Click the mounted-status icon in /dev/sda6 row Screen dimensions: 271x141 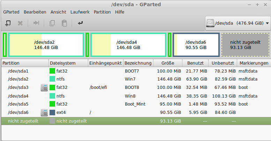[44, 113]
